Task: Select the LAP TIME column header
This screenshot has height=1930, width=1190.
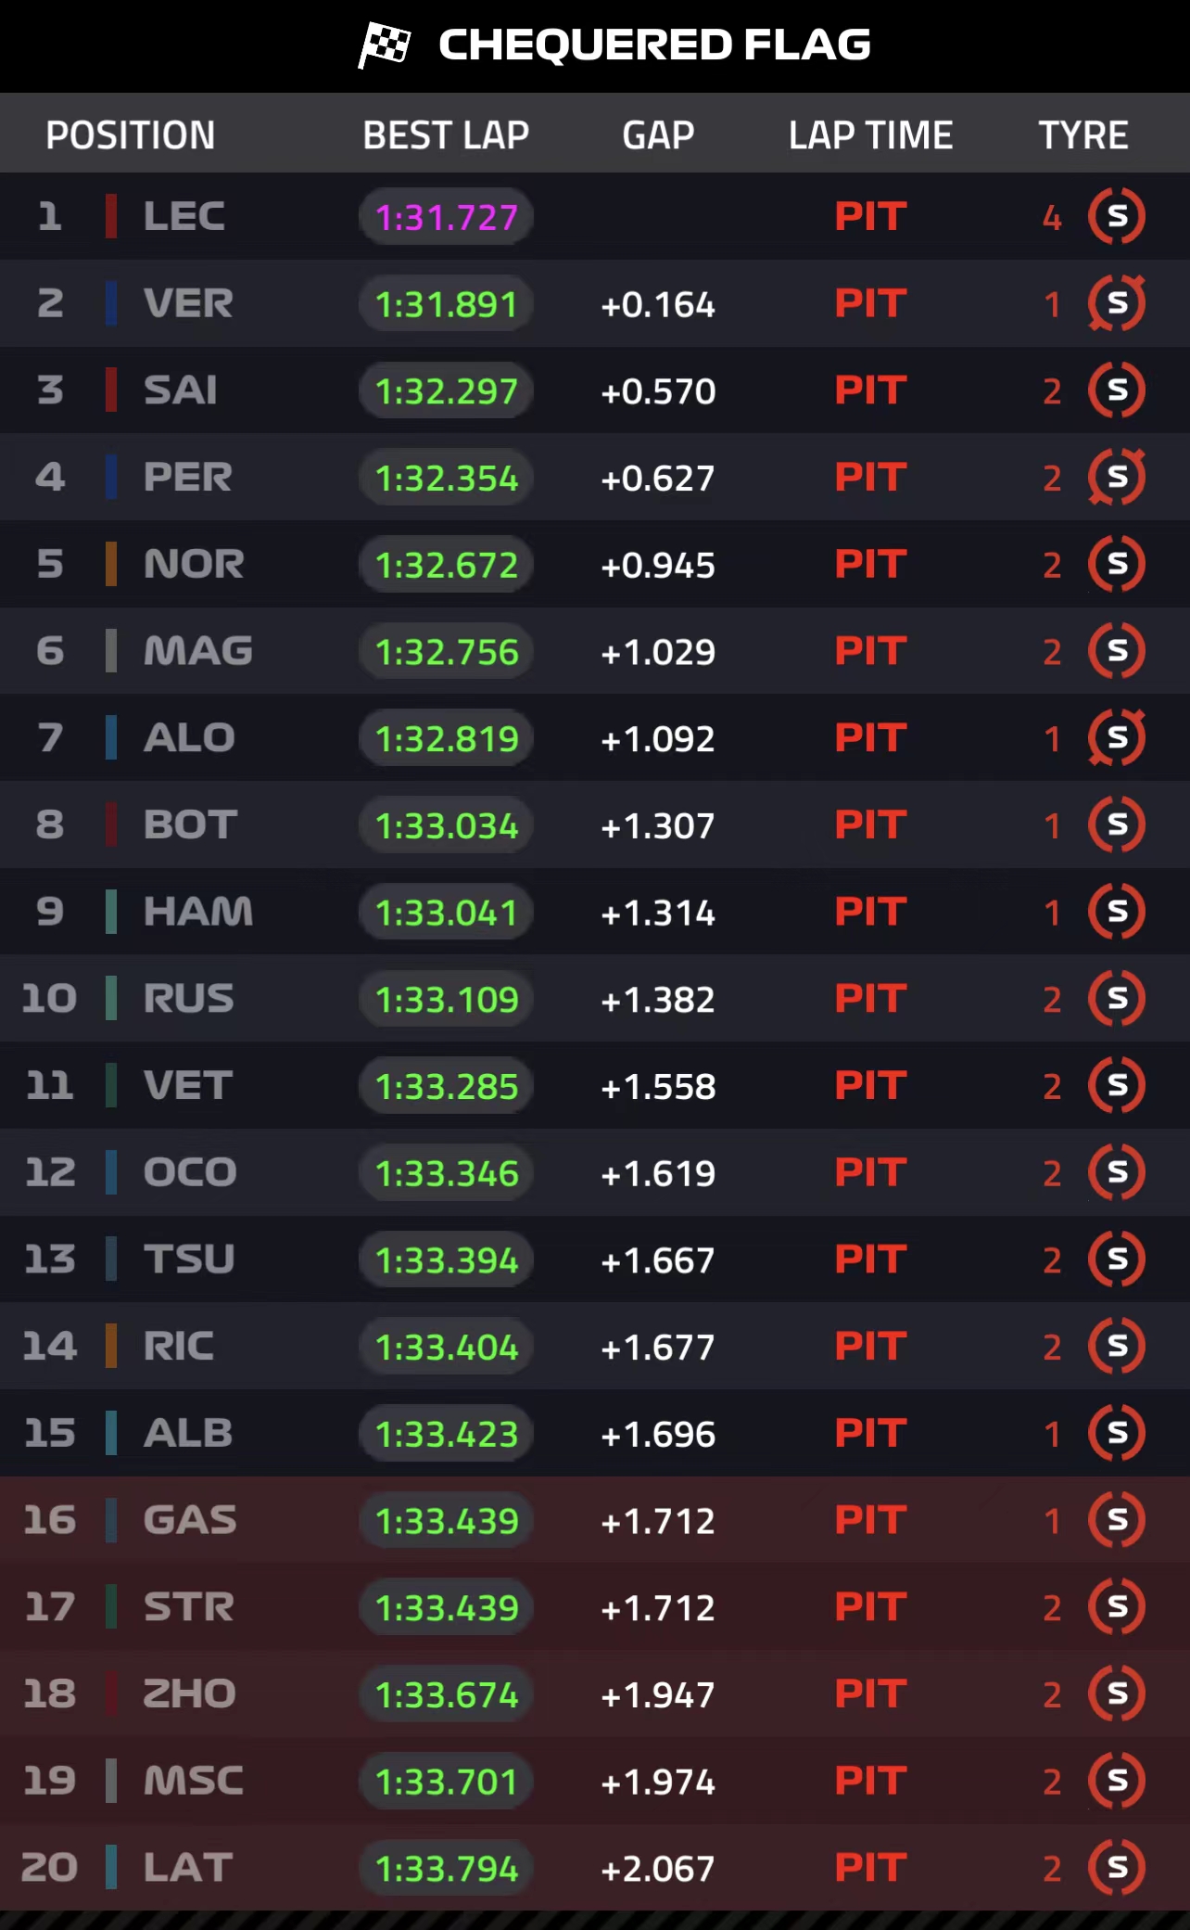Action: pyautogui.click(x=870, y=135)
